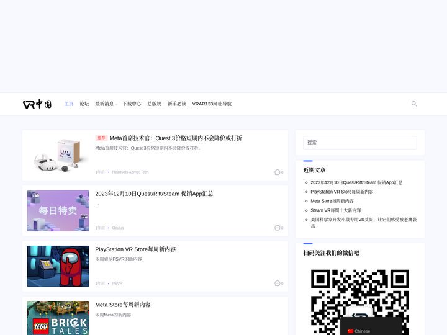The width and height of the screenshot is (447, 335).
Task: Click the sidebar 搜索 input field
Action: (359, 143)
